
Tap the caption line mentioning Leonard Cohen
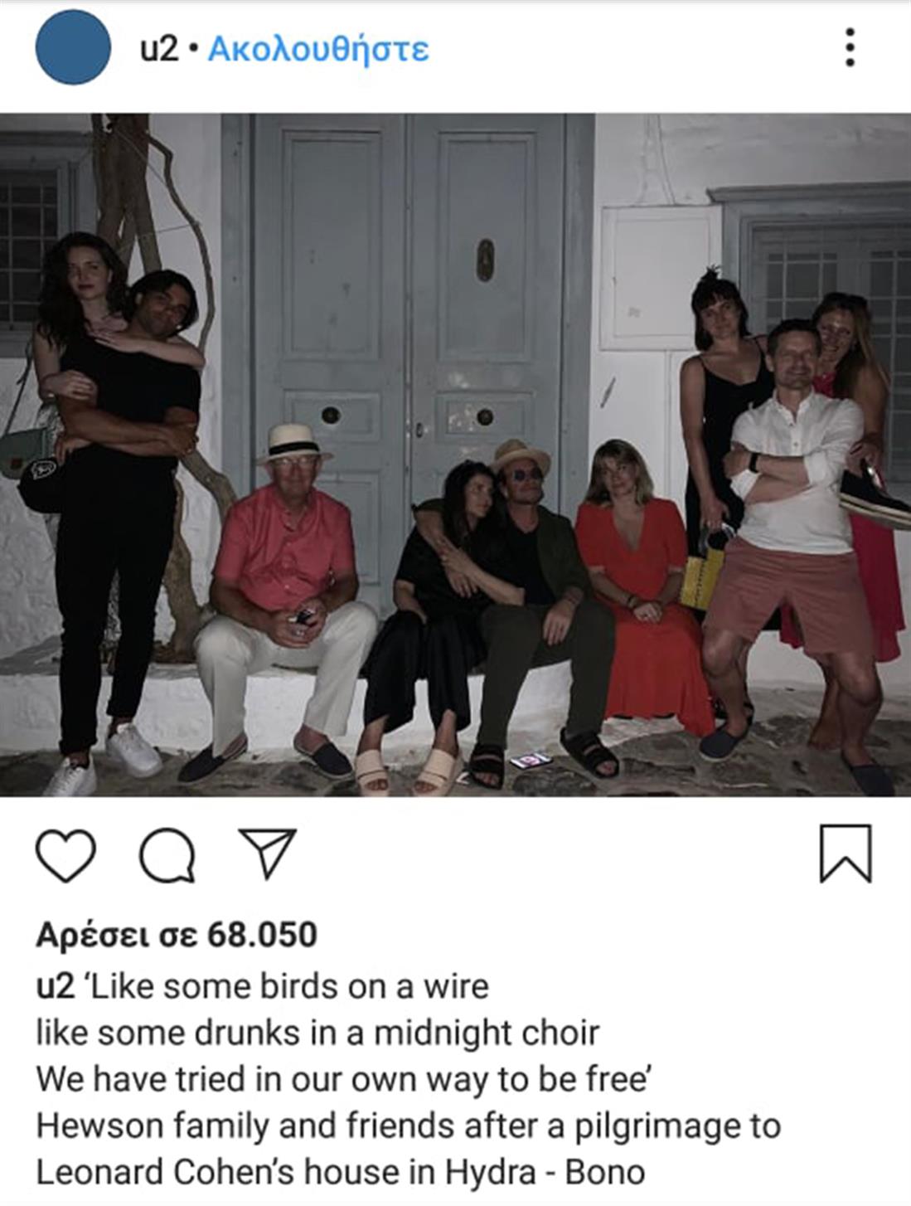(x=340, y=1173)
